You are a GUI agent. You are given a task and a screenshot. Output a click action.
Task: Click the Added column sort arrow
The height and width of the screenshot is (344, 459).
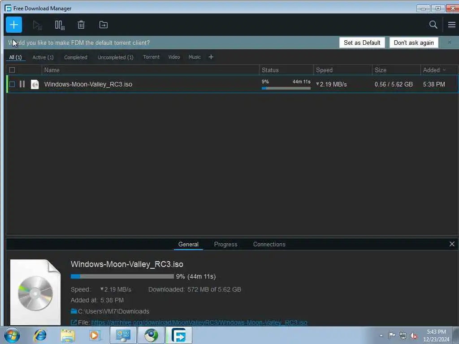444,70
